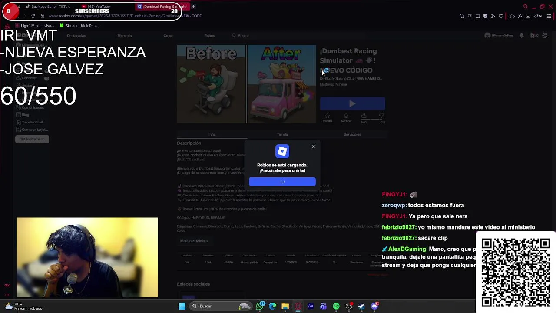Open Roblox settings gear icon in header

tap(545, 36)
